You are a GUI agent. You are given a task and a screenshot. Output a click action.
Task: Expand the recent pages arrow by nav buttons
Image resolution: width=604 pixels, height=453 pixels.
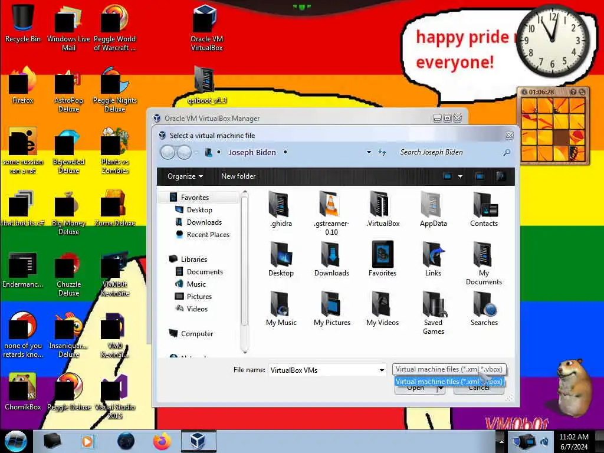(196, 153)
